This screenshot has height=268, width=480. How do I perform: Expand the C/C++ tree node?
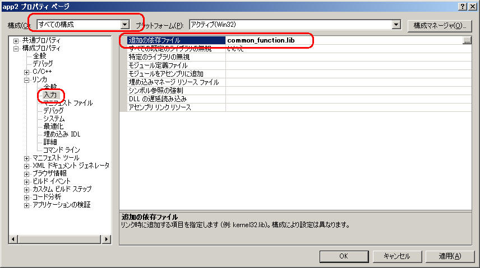pyautogui.click(x=27, y=72)
